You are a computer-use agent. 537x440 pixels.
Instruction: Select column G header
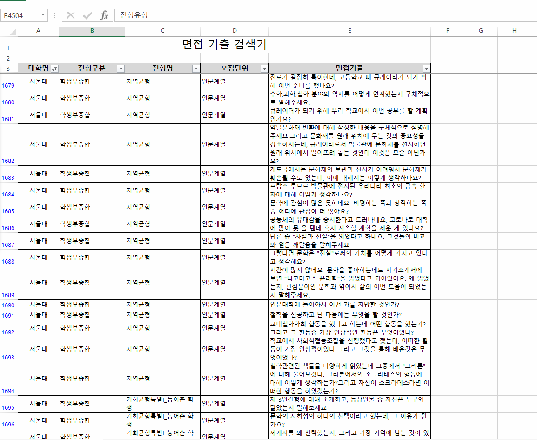481,31
